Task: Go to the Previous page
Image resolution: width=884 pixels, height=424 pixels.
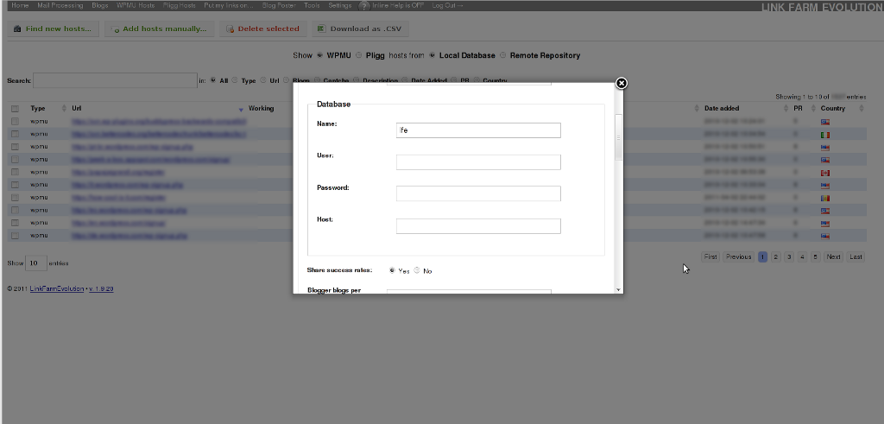Action: click(x=739, y=257)
